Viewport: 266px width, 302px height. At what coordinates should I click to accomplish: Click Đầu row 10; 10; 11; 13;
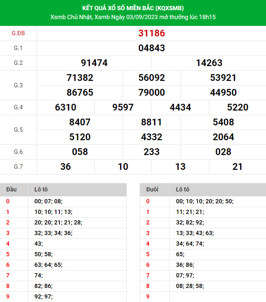click(x=63, y=212)
